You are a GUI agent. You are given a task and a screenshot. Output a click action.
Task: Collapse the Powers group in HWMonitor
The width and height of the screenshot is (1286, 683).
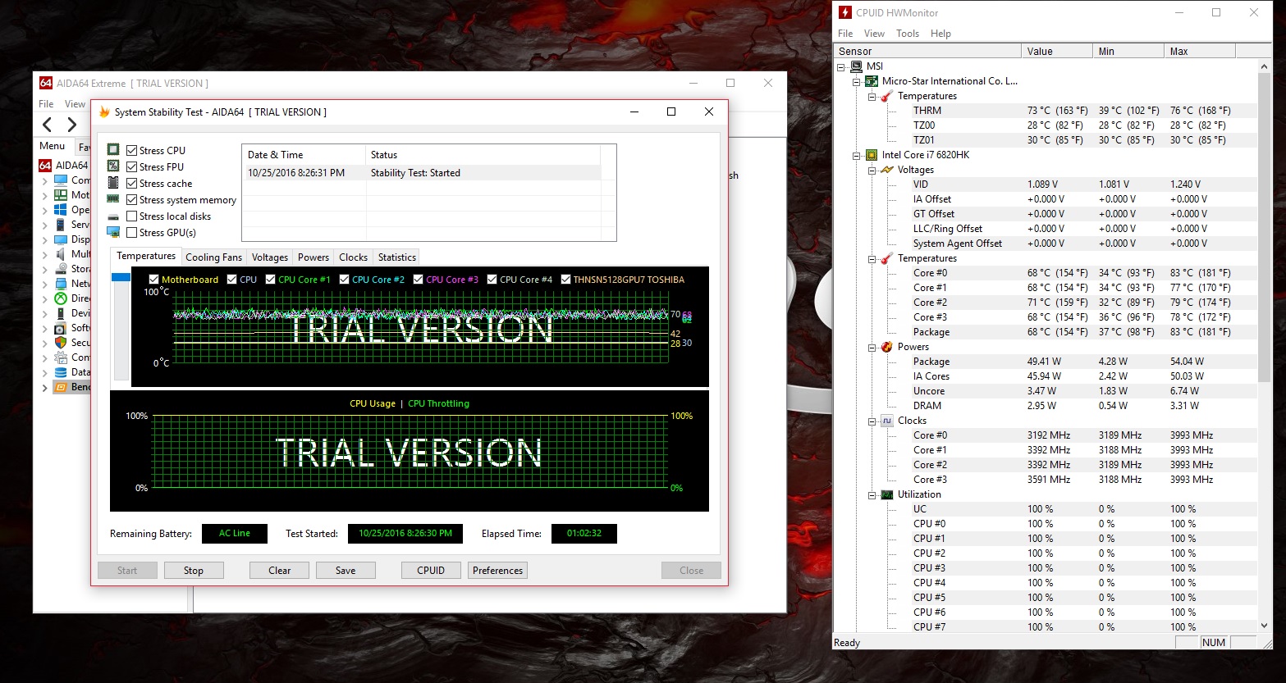click(x=872, y=347)
